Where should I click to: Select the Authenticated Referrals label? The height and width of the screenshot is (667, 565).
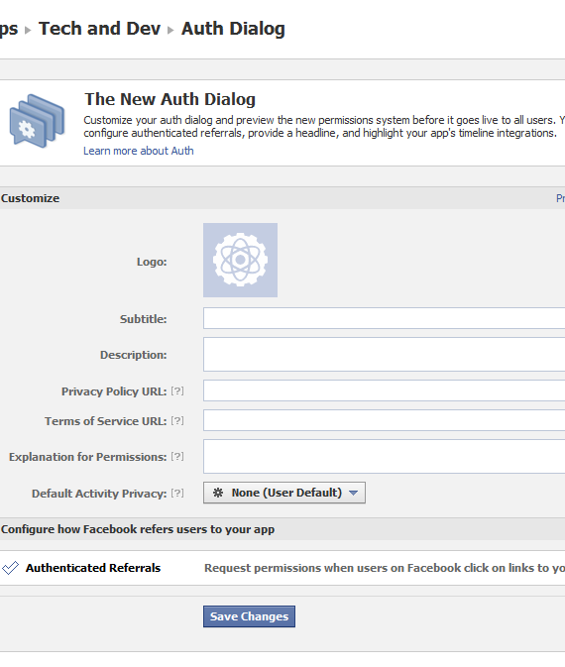coord(93,568)
